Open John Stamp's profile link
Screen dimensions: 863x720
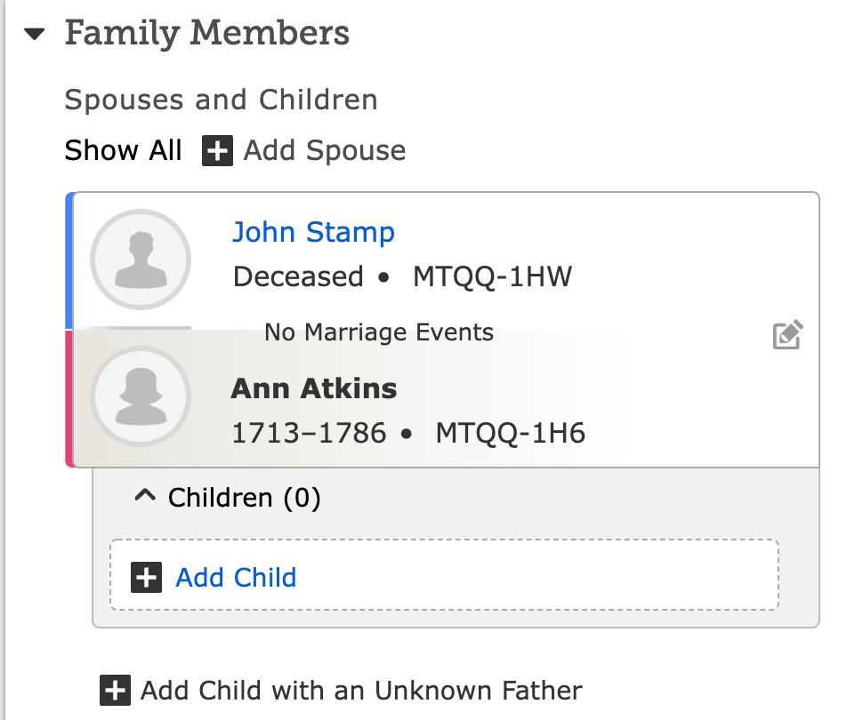[x=314, y=232]
